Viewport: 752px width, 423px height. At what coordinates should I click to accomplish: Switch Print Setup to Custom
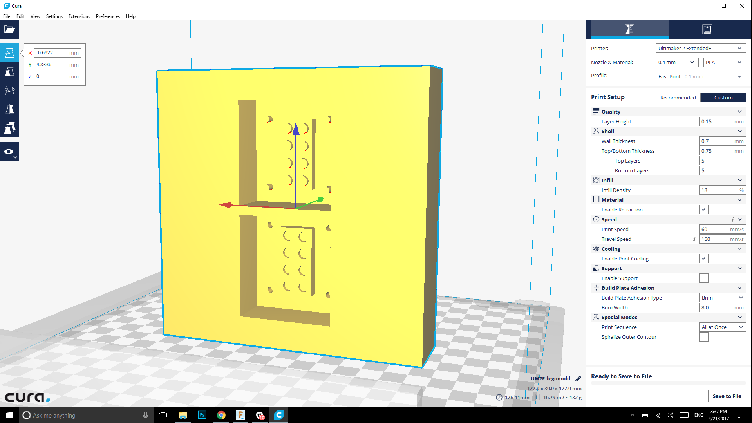click(723, 98)
